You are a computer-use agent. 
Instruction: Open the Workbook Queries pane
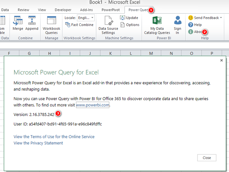[x=51, y=25]
